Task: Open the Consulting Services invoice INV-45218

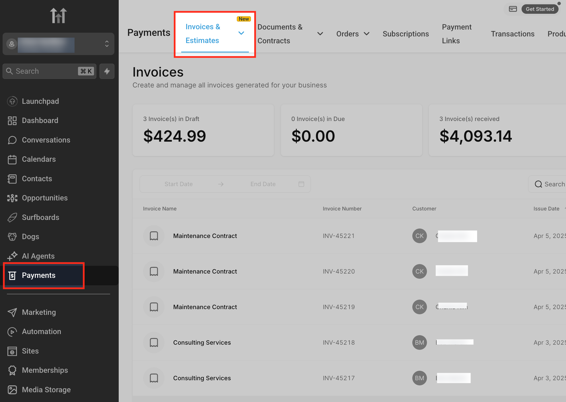Action: click(202, 342)
